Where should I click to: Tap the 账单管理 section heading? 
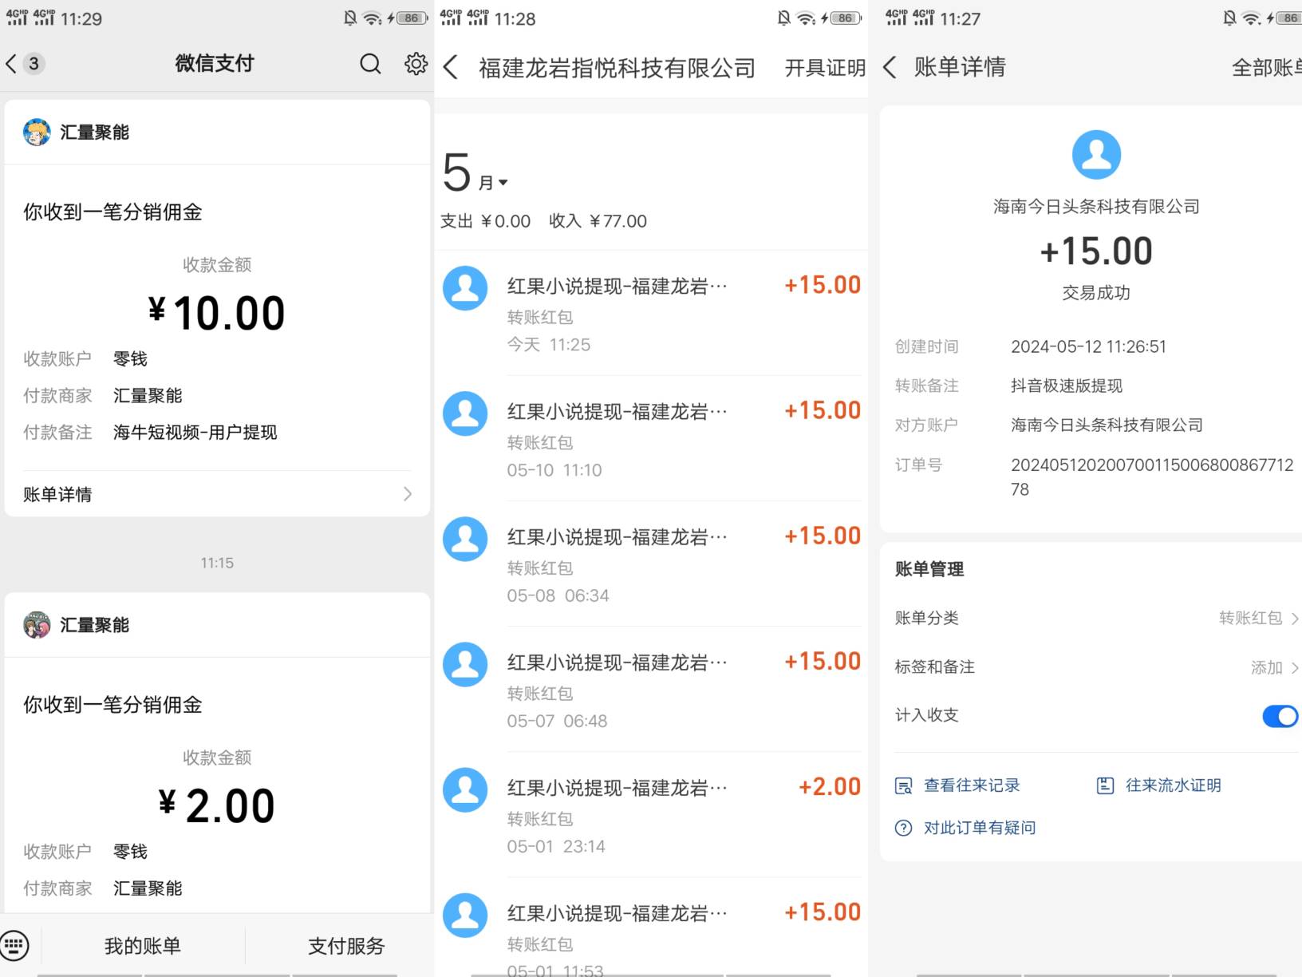click(x=929, y=569)
